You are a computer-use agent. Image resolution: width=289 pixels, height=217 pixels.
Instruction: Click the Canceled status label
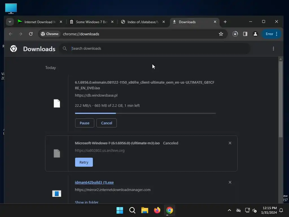(x=170, y=143)
